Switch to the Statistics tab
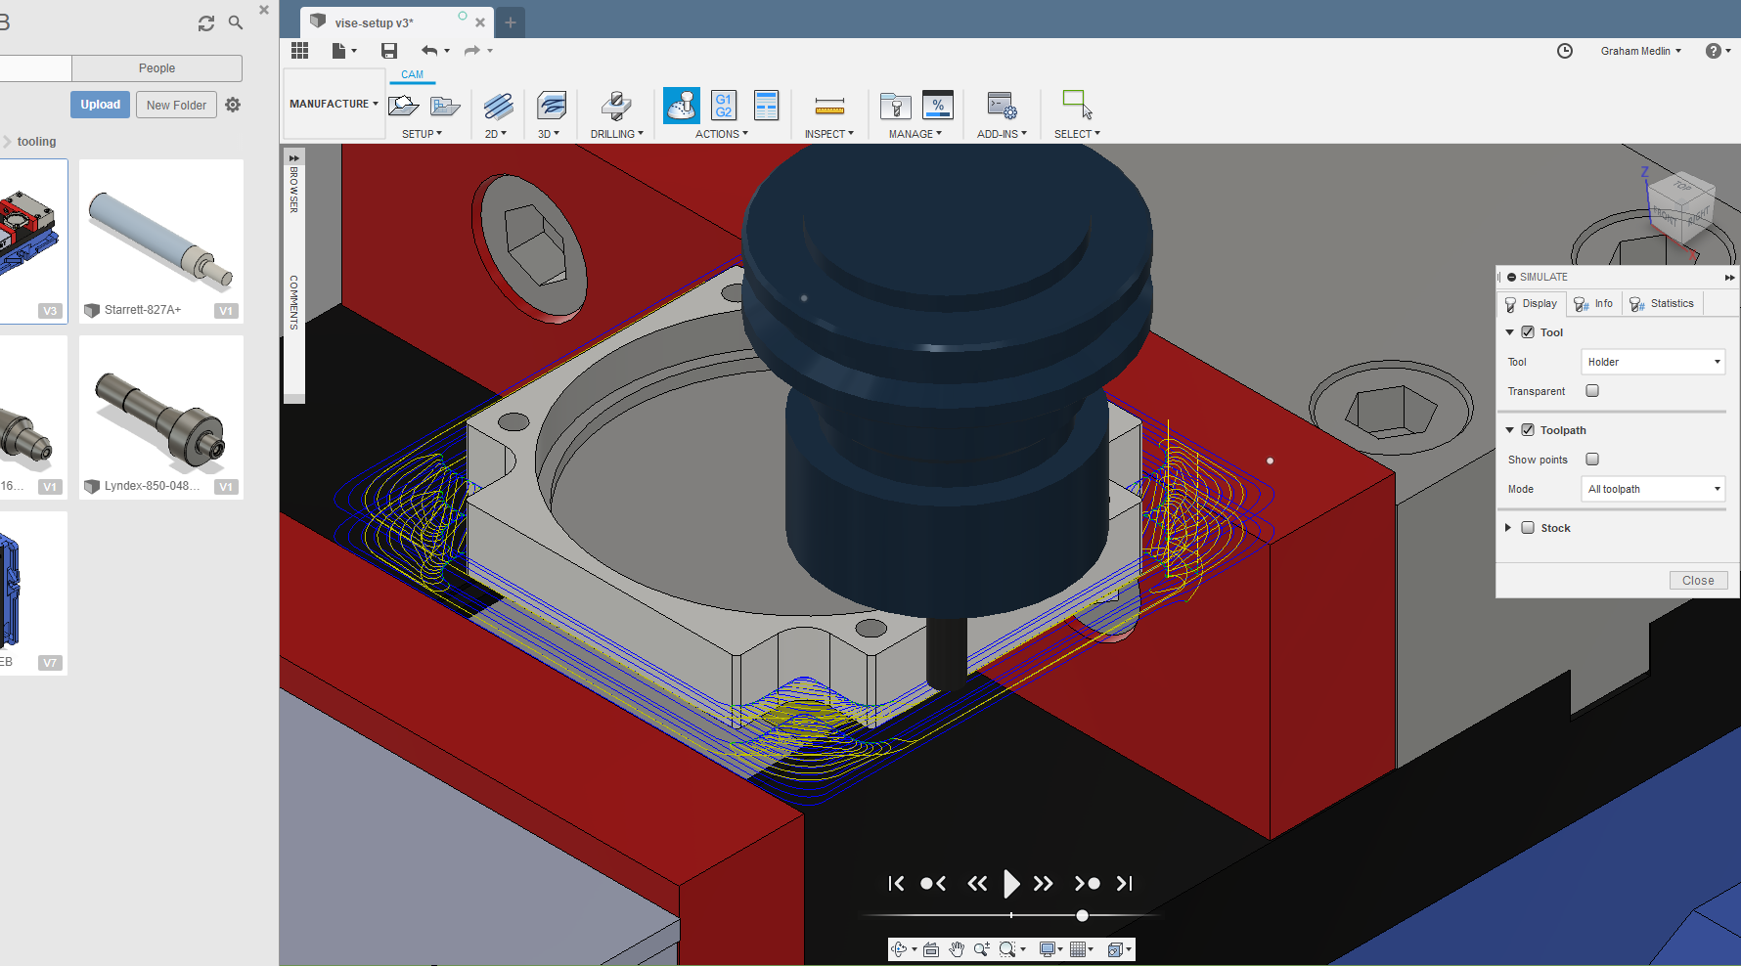Image resolution: width=1741 pixels, height=966 pixels. 1663,304
